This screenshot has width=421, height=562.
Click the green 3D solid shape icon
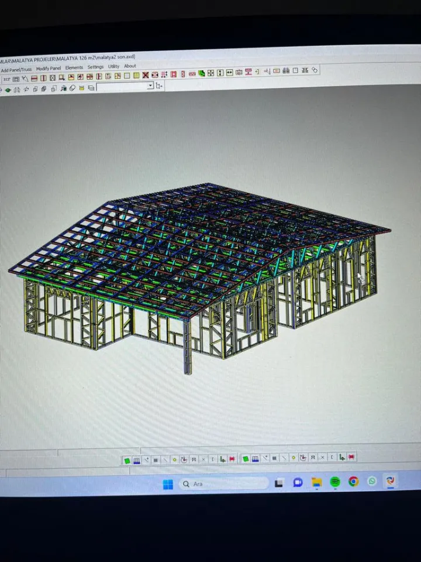202,73
